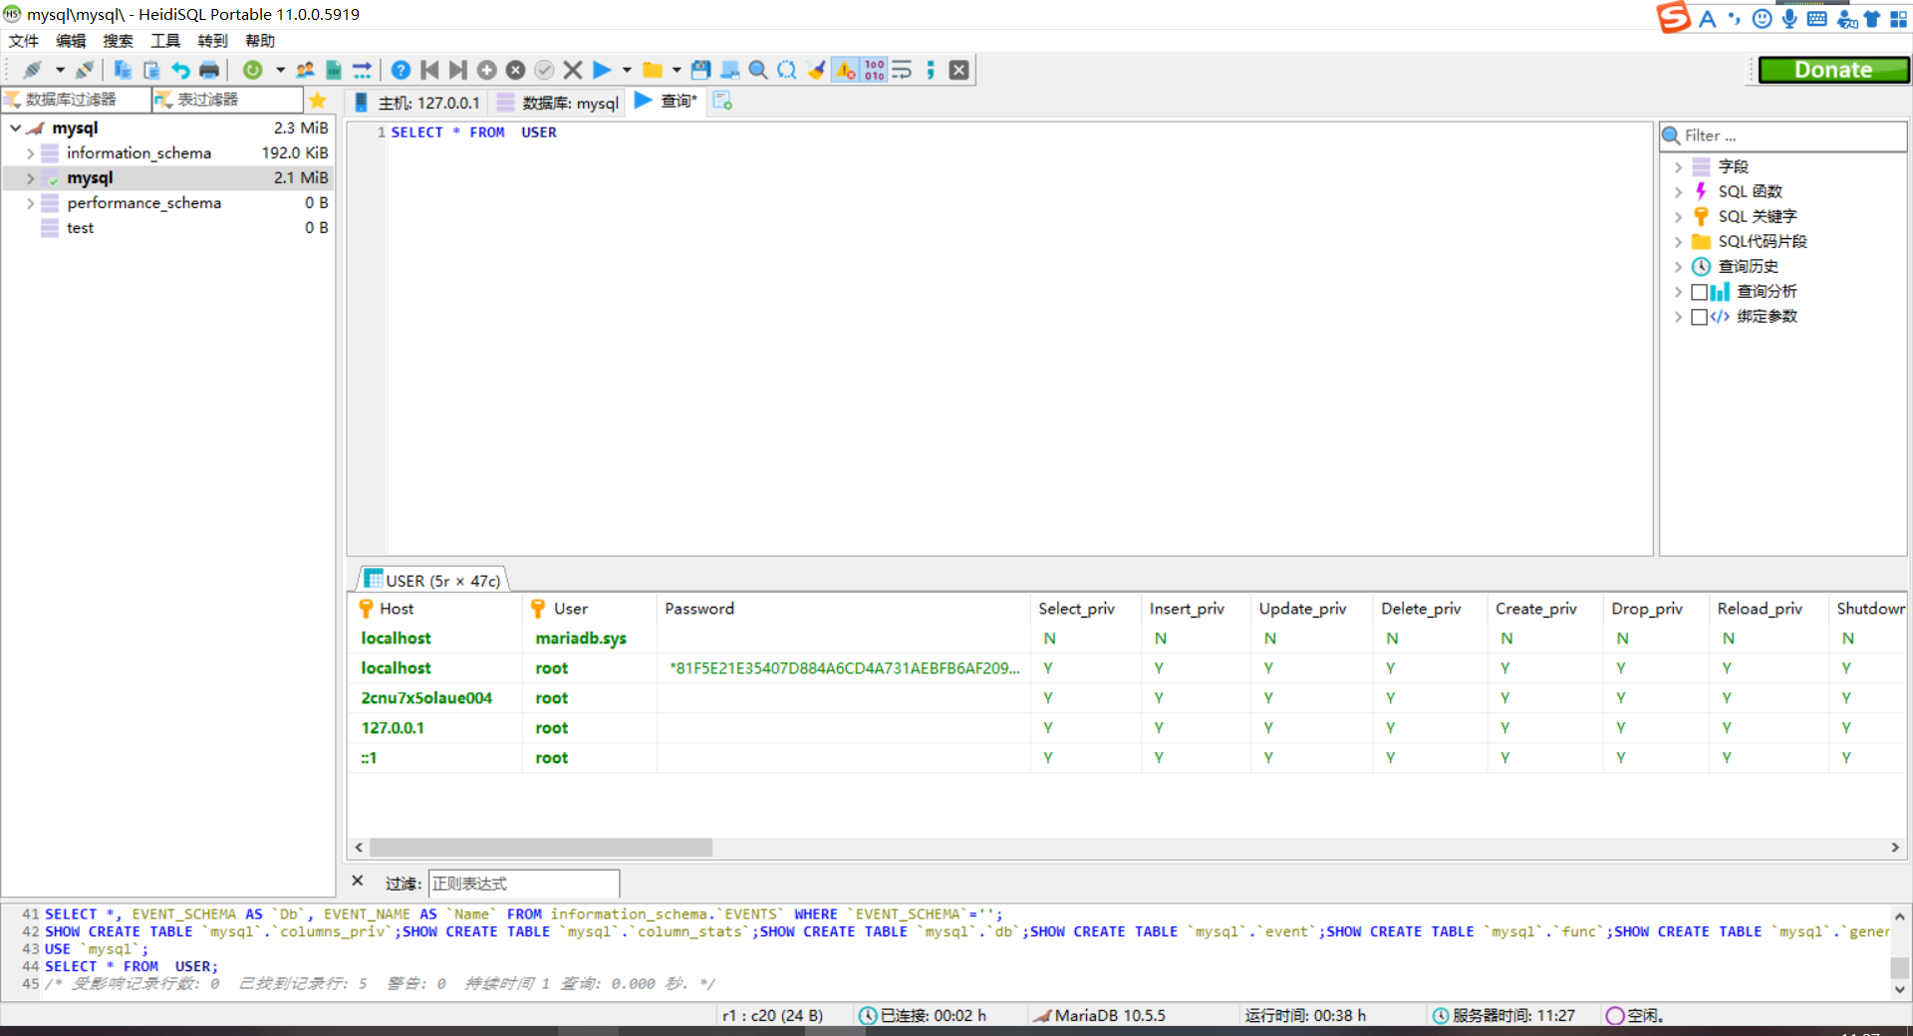This screenshot has width=1913, height=1036.
Task: Save the query with floppy disk icon
Action: (701, 70)
